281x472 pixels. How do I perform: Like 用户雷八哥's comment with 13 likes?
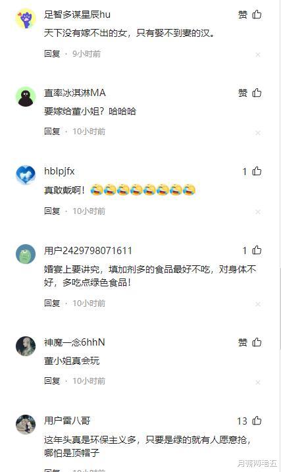[x=257, y=420]
